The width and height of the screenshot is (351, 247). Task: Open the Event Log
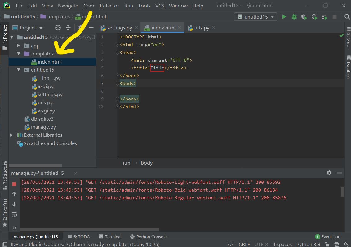[x=328, y=237]
